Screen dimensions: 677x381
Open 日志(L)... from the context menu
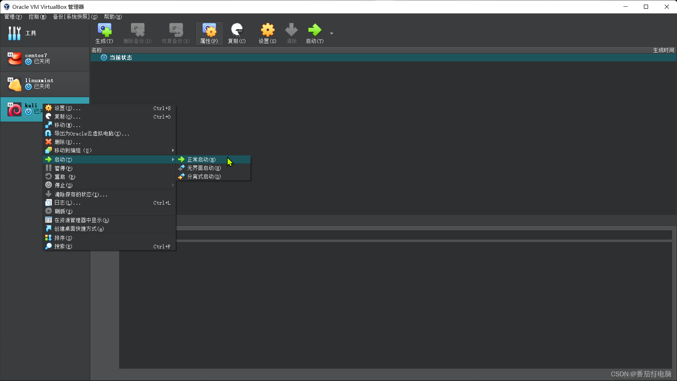109,203
